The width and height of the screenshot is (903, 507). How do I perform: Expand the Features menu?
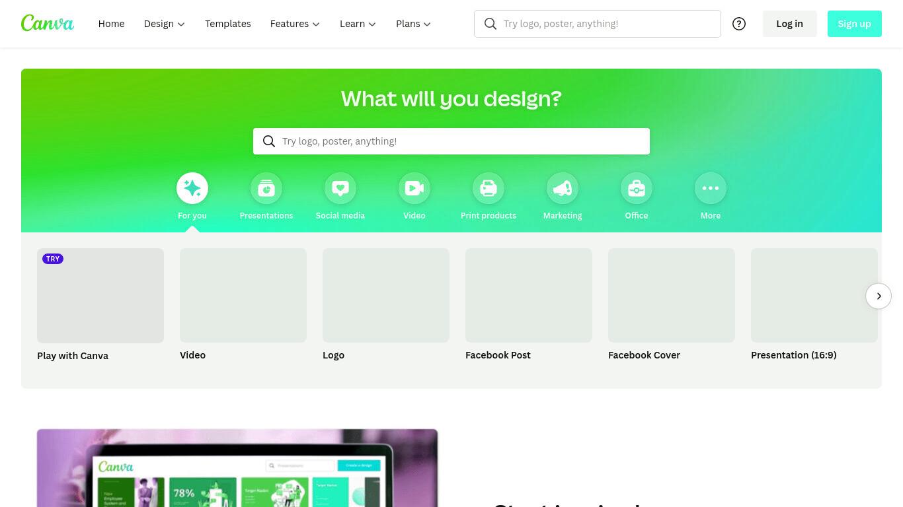tap(295, 24)
